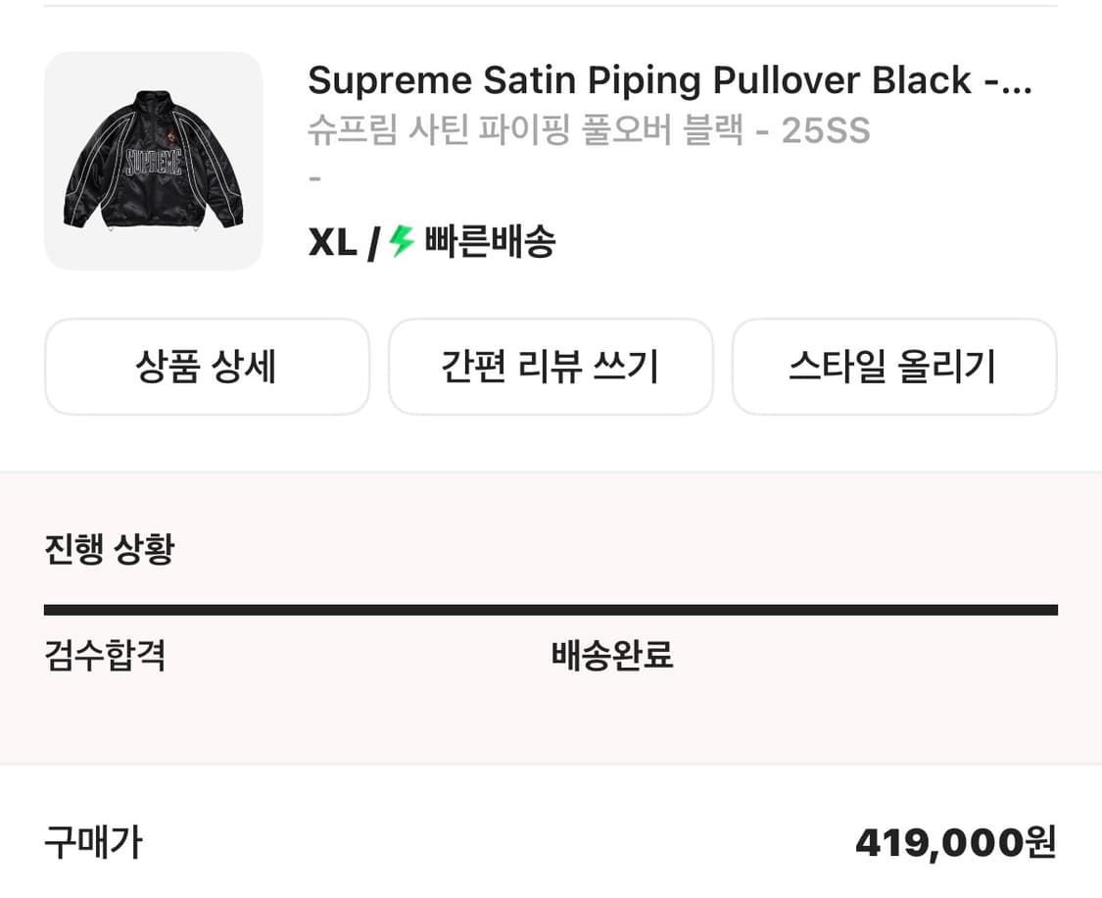Tap the 구매가 purchase price label
The image size is (1102, 898).
point(94,841)
